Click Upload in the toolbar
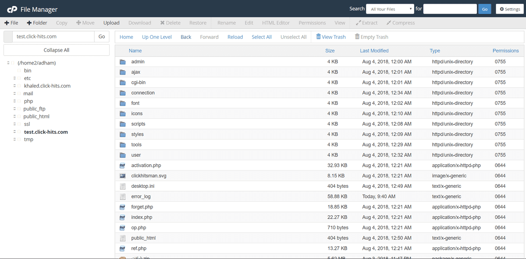526x259 pixels. pos(111,23)
